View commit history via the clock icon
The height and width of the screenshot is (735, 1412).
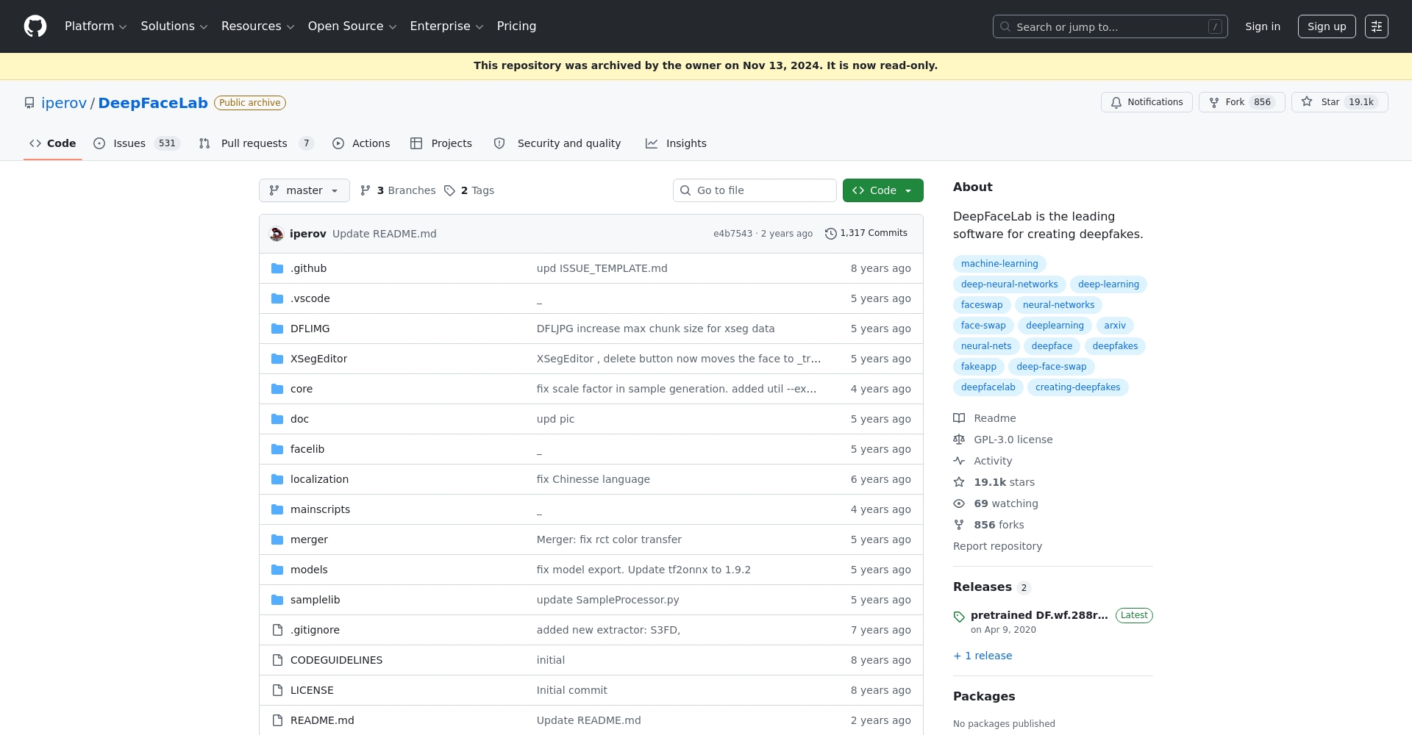tap(831, 233)
